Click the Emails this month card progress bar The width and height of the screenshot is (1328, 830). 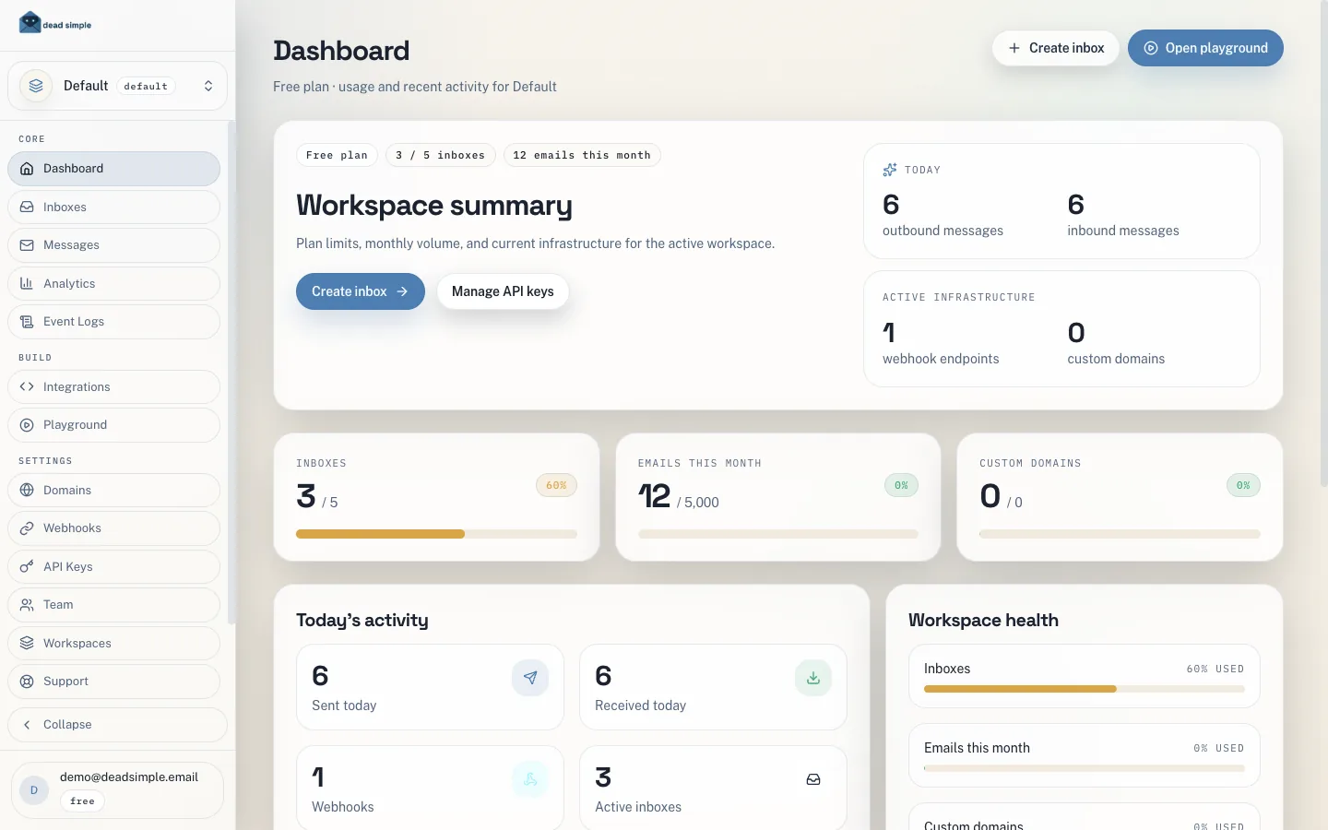click(778, 534)
